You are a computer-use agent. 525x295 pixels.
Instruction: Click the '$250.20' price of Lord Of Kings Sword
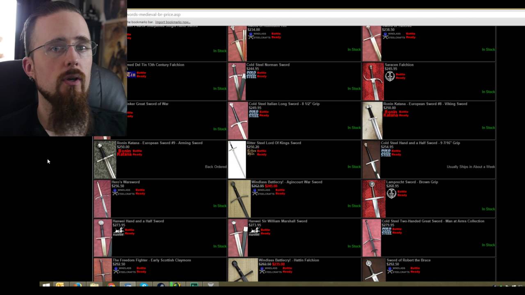[253, 147]
